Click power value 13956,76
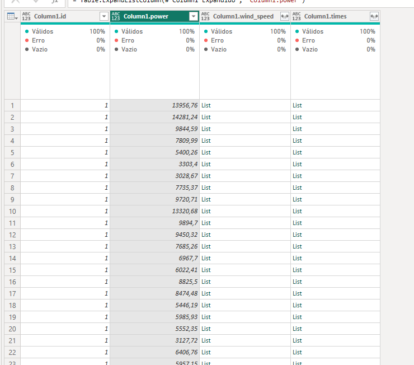Viewport: 414px width, 365px height. point(185,105)
